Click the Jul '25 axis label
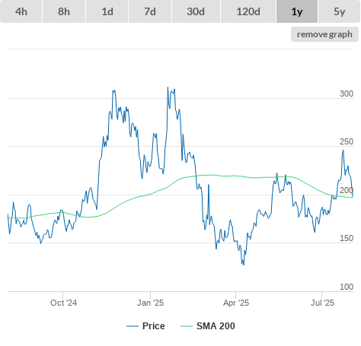This screenshot has height=346, width=361. coord(323,303)
